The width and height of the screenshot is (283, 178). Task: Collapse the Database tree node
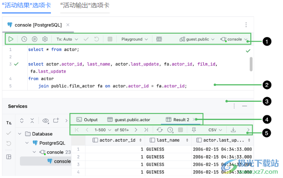pos(20,134)
